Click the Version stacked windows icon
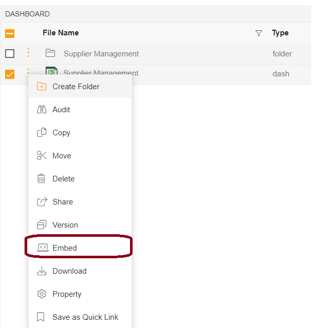Screen dimensions: 325x328 click(x=41, y=224)
